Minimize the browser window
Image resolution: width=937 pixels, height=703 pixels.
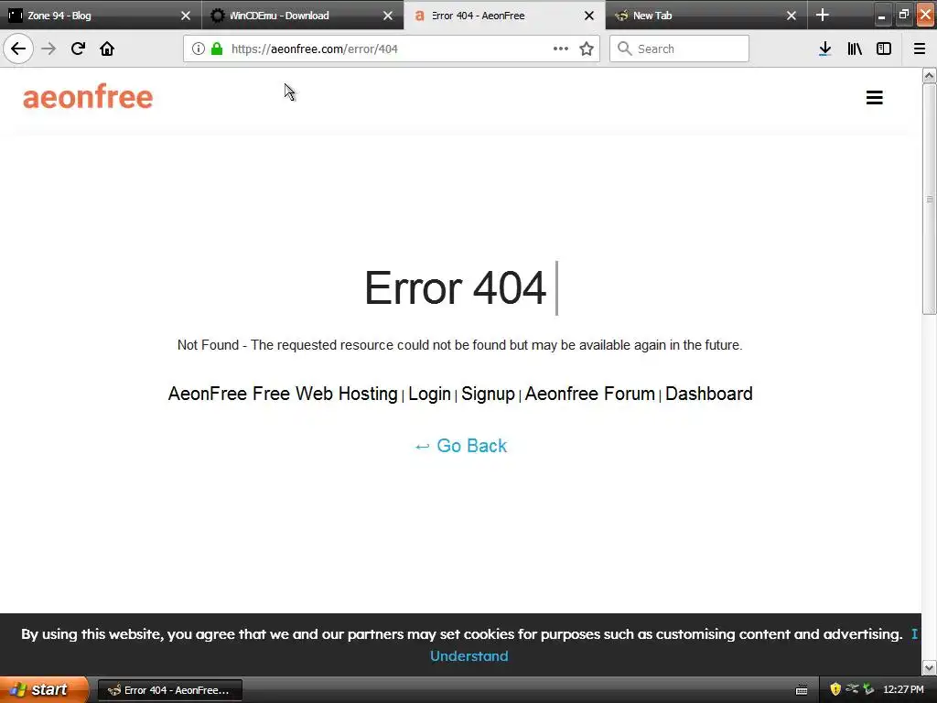pos(881,16)
